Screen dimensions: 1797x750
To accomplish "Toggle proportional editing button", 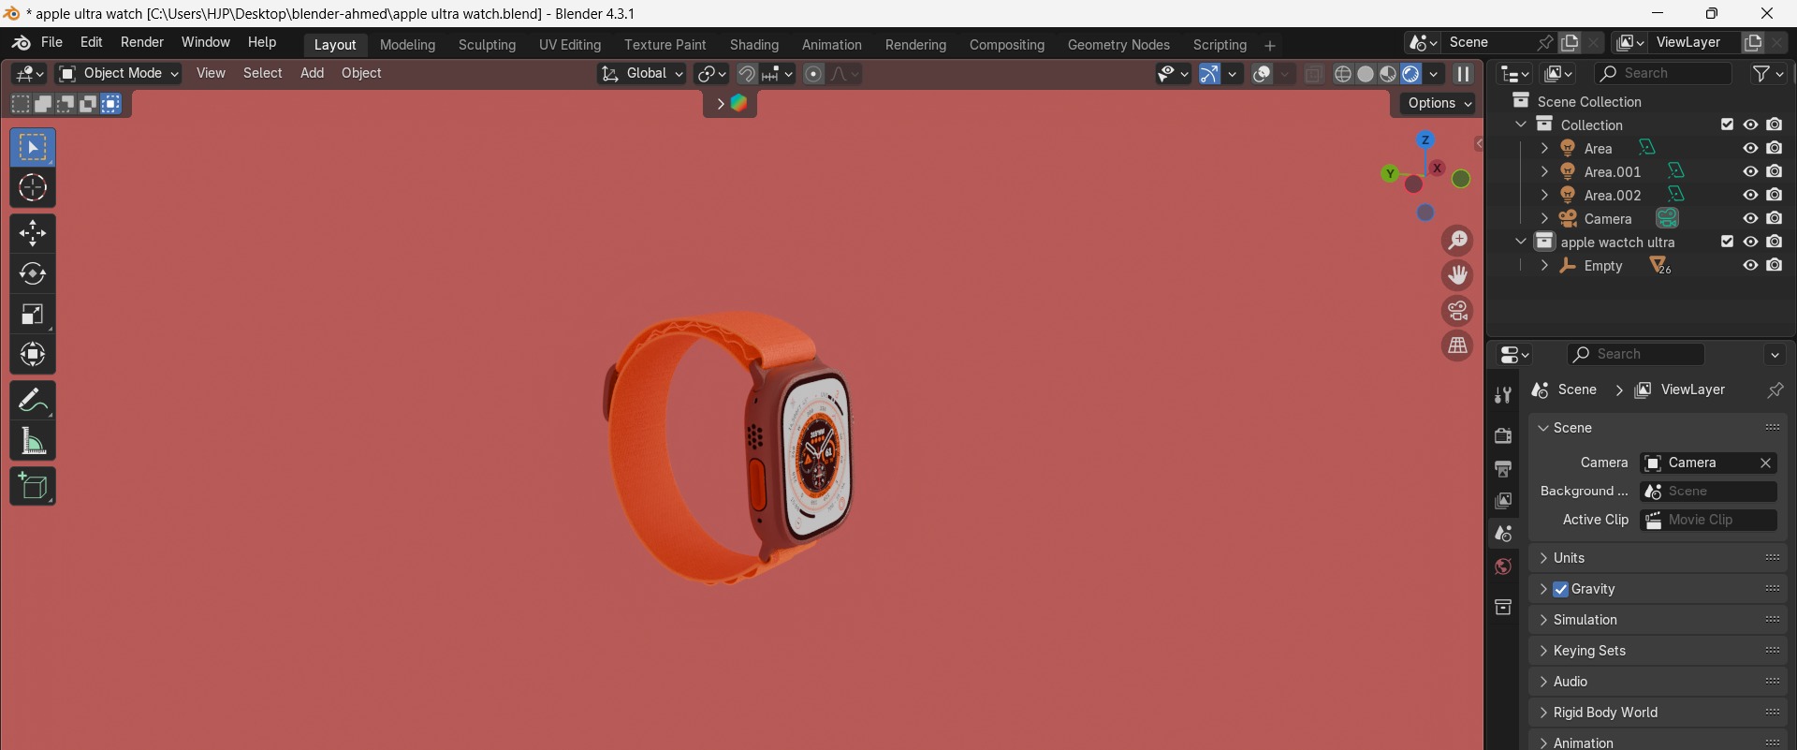I will tap(813, 74).
